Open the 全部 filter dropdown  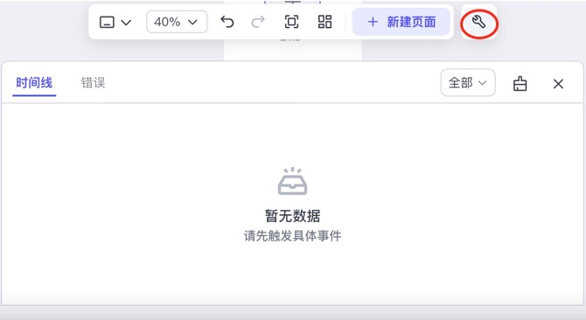pyautogui.click(x=468, y=82)
